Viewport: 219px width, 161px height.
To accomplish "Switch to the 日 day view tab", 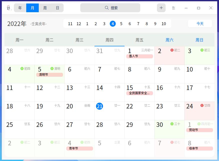I will coord(57,8).
